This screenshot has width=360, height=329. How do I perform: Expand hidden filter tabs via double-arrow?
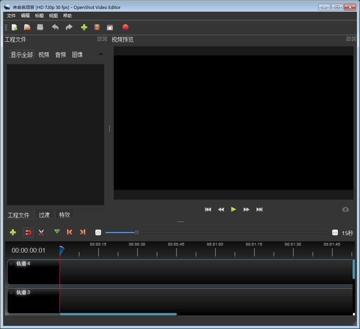(101, 54)
